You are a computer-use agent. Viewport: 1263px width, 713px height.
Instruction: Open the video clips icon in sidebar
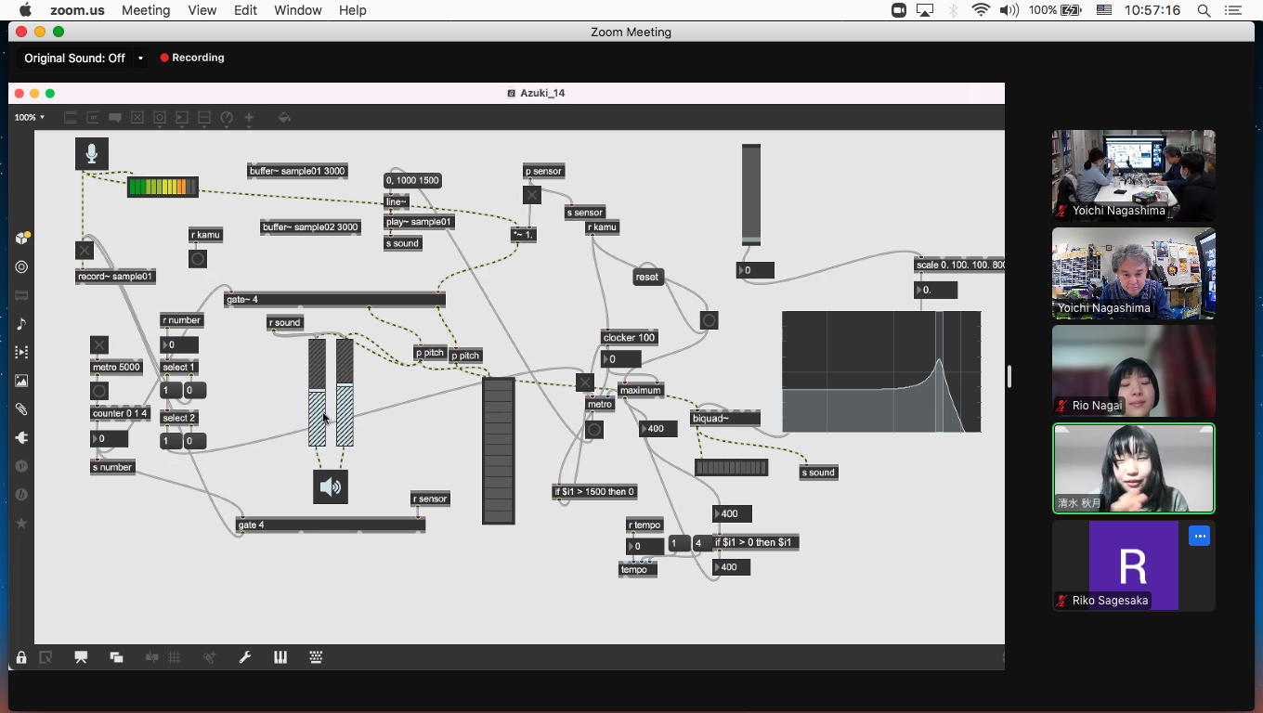point(22,353)
